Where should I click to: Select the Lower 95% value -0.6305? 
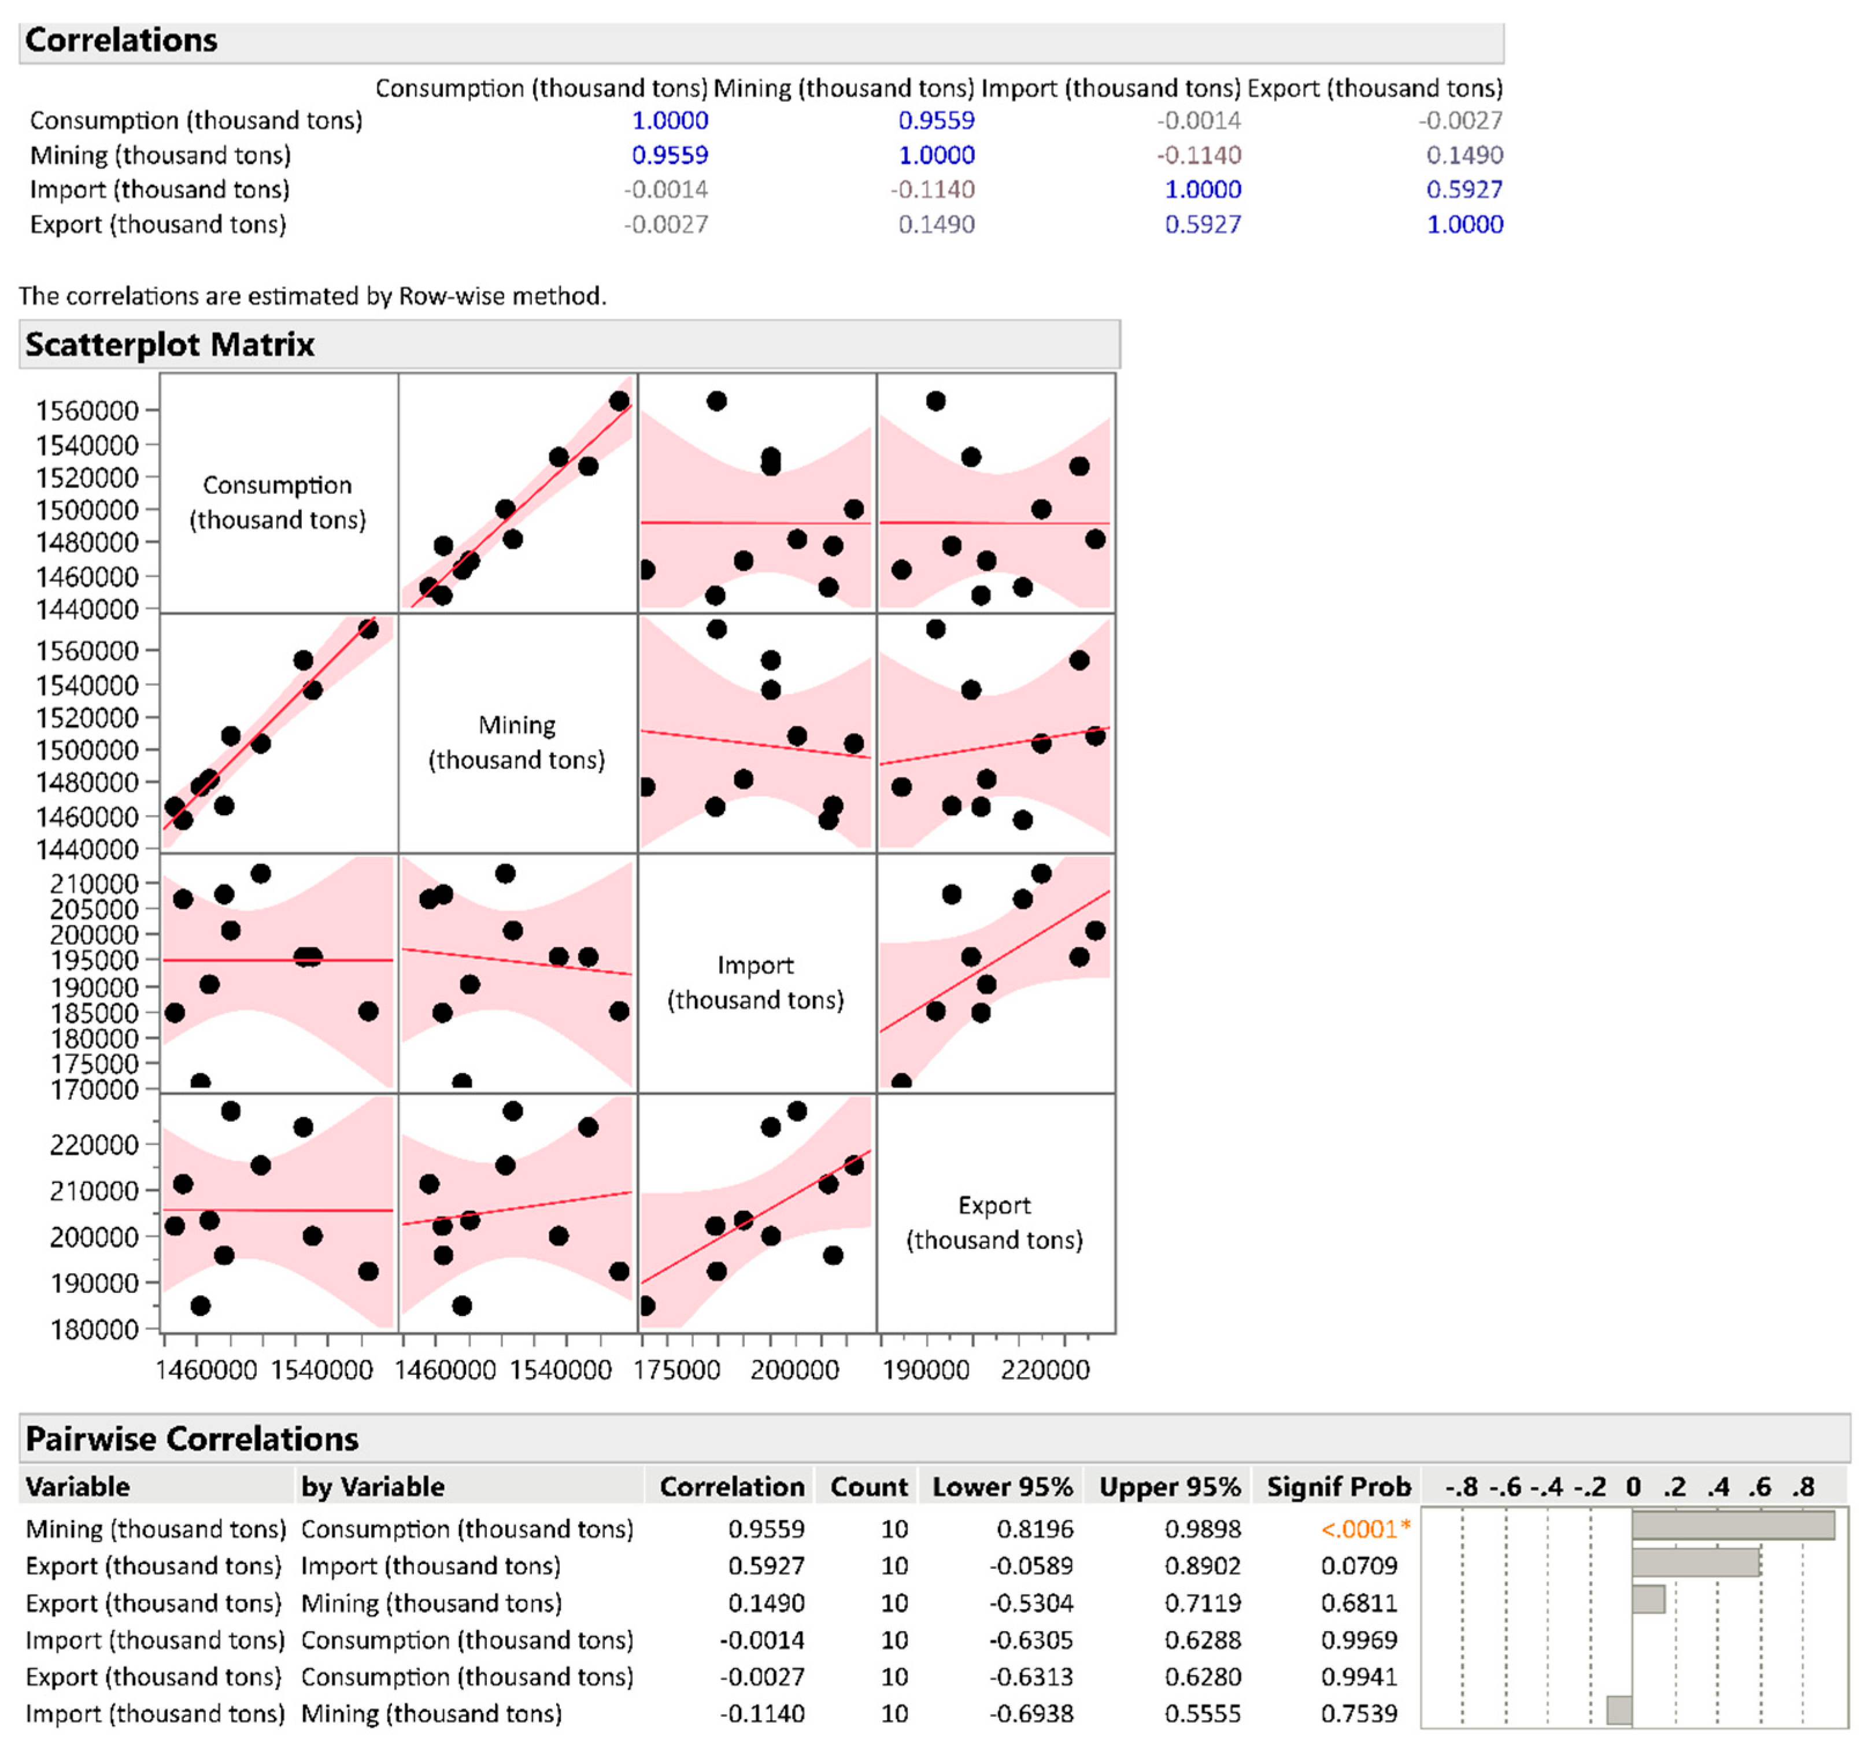[1030, 1640]
